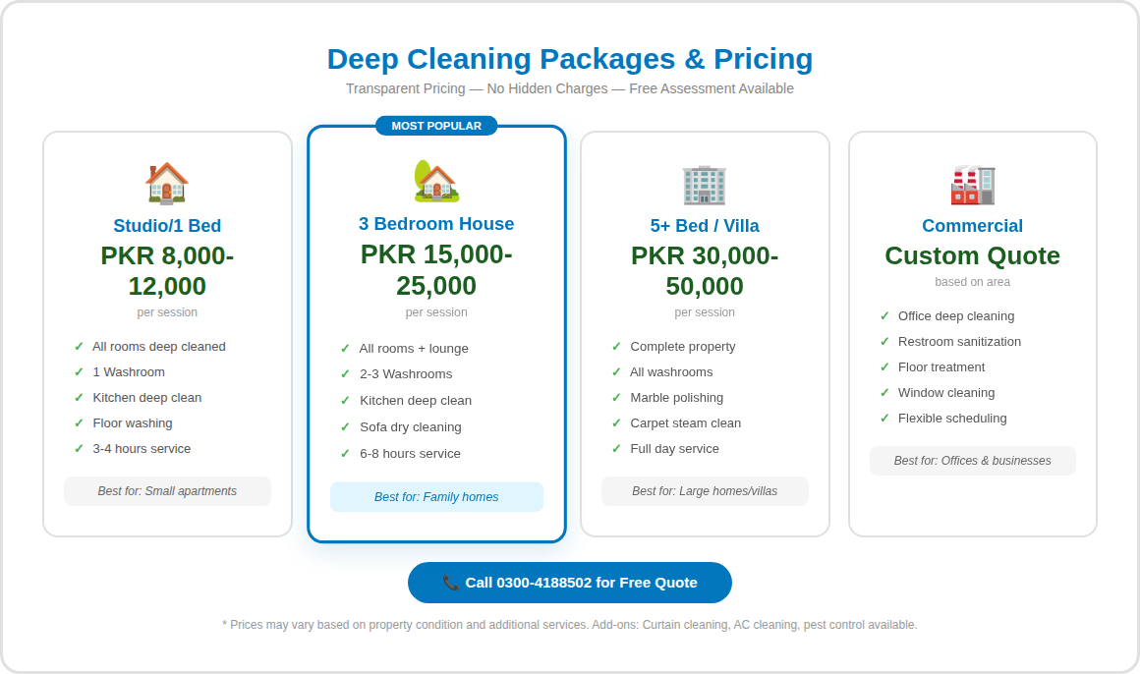Select the Flexible scheduling checkmark
This screenshot has height=674, width=1140.
[884, 418]
